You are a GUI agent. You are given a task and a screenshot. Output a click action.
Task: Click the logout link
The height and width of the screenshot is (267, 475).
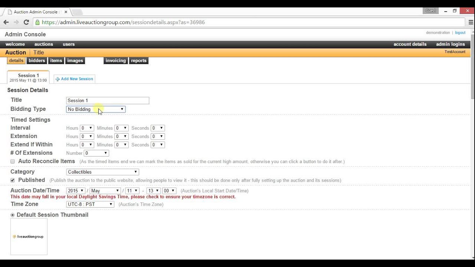pyautogui.click(x=460, y=33)
